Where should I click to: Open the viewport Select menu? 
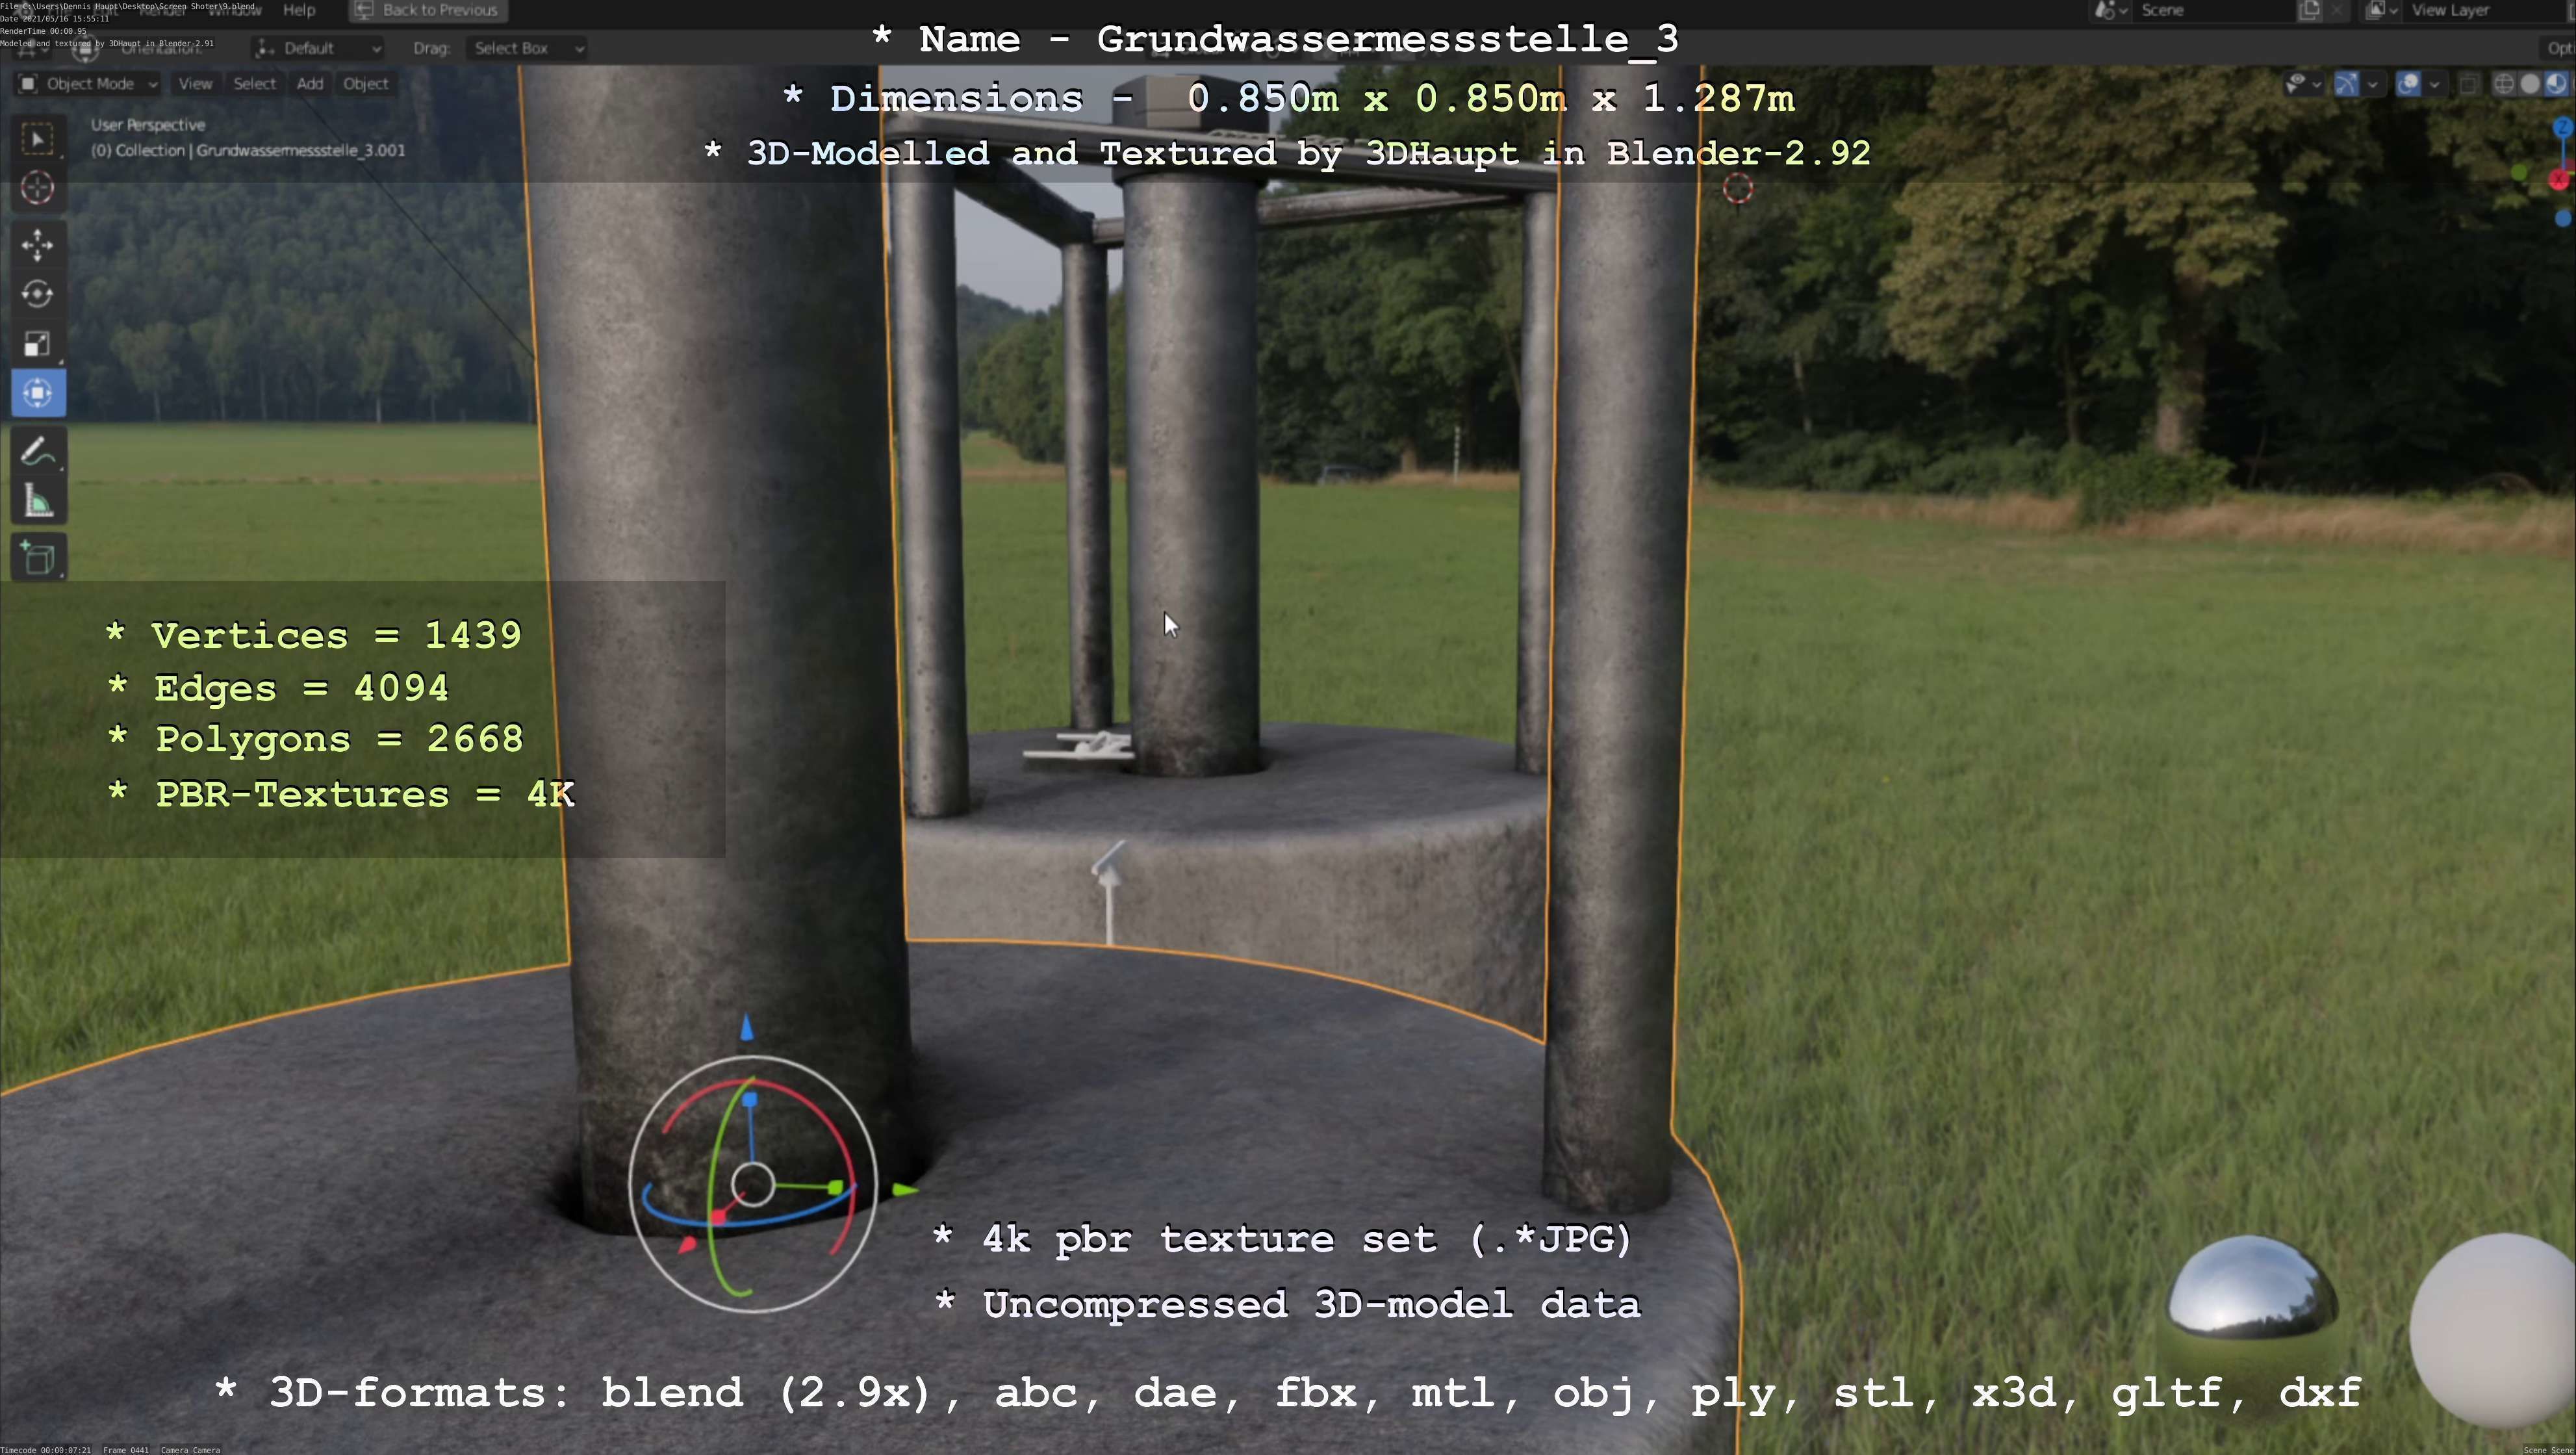tap(254, 84)
